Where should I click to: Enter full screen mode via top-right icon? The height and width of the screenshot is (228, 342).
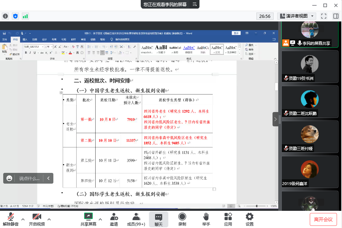pos(324,16)
